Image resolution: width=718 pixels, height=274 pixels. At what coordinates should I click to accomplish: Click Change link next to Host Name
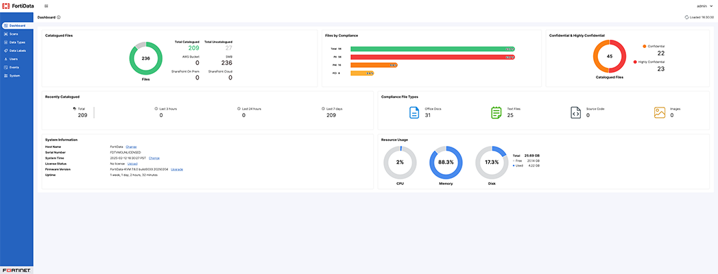pyautogui.click(x=131, y=147)
